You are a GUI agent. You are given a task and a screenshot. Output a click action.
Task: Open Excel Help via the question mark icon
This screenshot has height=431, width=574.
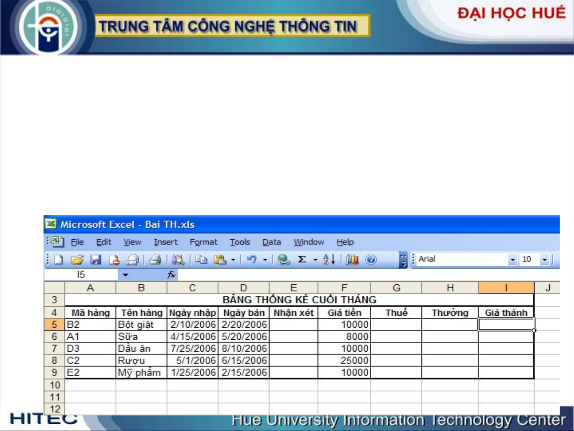[x=371, y=260]
